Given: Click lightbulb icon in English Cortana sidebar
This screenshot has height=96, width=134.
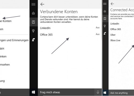Looking at the screenshot, I should [x=105, y=26].
